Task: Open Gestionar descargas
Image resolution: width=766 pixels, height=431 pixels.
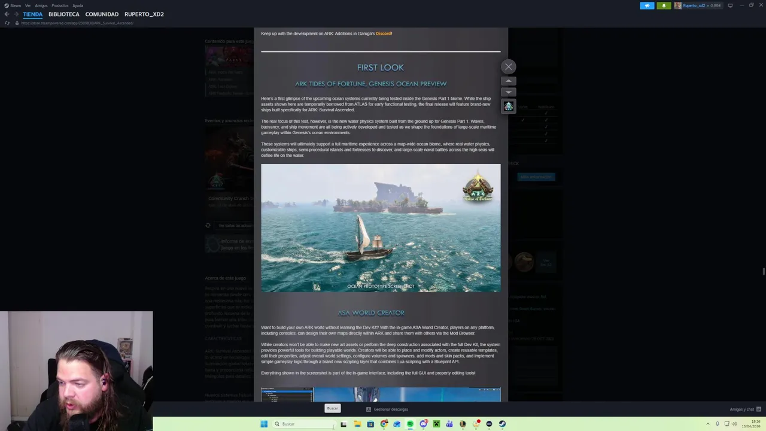Action: tap(387, 409)
